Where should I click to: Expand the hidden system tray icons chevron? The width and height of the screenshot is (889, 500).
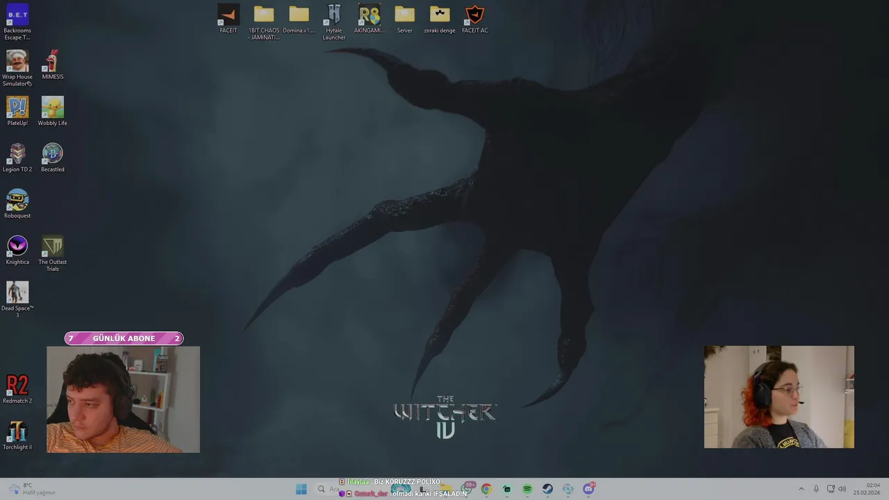pos(801,489)
